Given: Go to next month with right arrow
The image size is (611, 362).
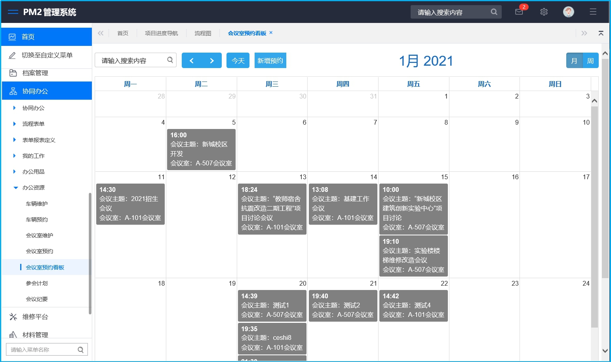Looking at the screenshot, I should pos(212,61).
